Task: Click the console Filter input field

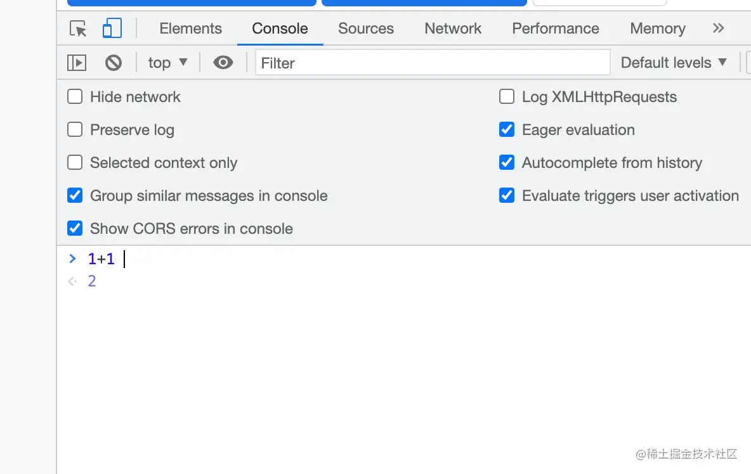Action: coord(433,62)
